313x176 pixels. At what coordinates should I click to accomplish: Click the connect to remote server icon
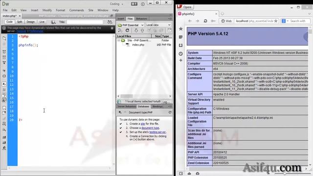[120, 30]
